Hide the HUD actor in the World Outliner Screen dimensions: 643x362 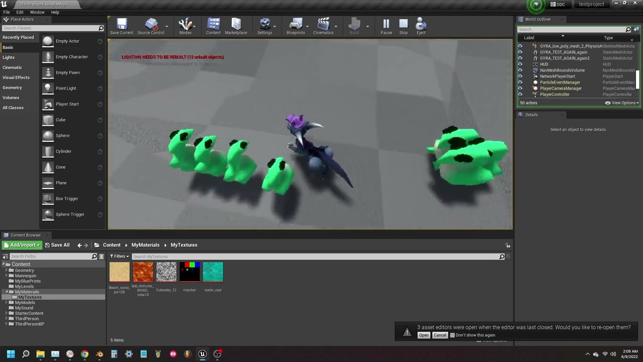pyautogui.click(x=520, y=64)
